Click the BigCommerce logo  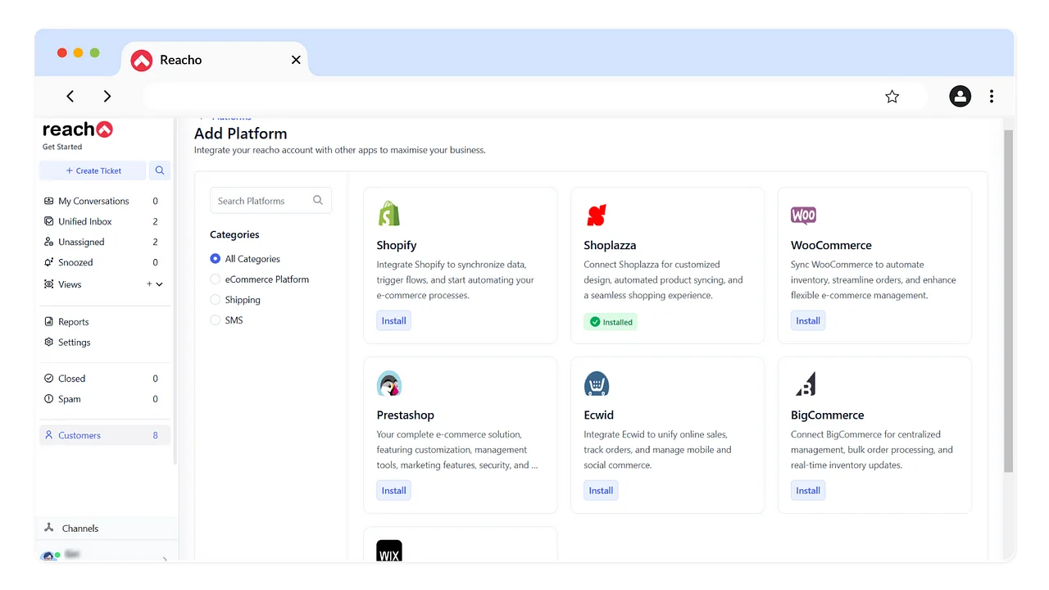click(804, 383)
